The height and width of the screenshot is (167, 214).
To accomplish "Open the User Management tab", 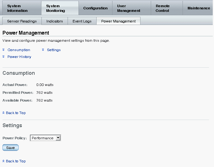I will click(131, 8).
